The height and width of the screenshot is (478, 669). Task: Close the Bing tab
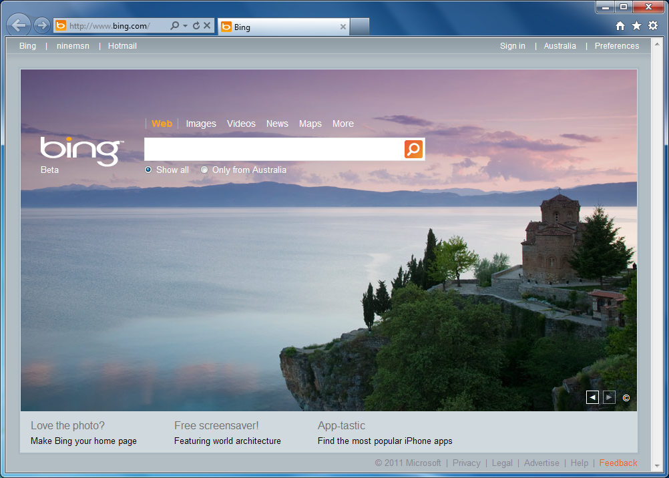point(343,27)
